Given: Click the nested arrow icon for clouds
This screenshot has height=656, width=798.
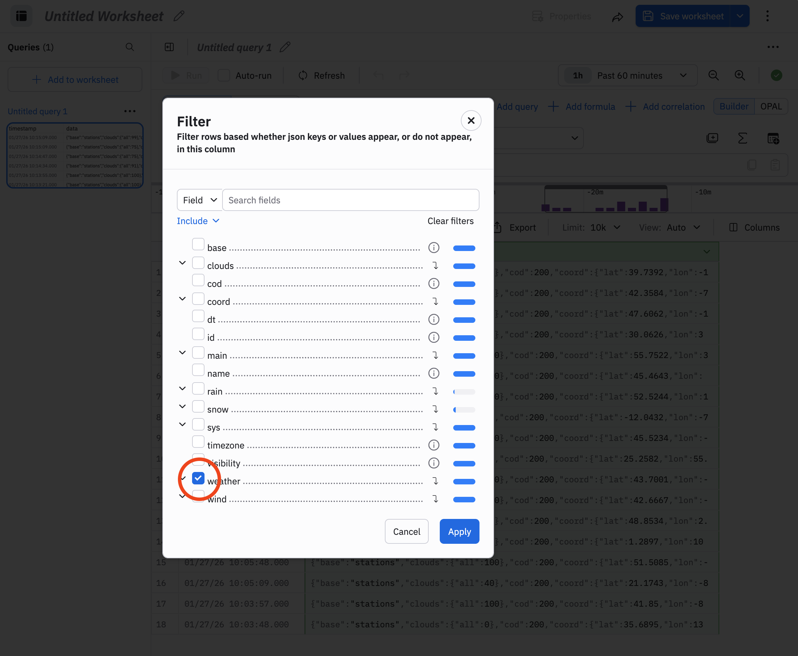Looking at the screenshot, I should click(435, 266).
